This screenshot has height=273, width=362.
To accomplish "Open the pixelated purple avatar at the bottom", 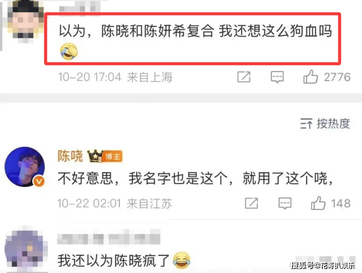I will pyautogui.click(x=25, y=250).
